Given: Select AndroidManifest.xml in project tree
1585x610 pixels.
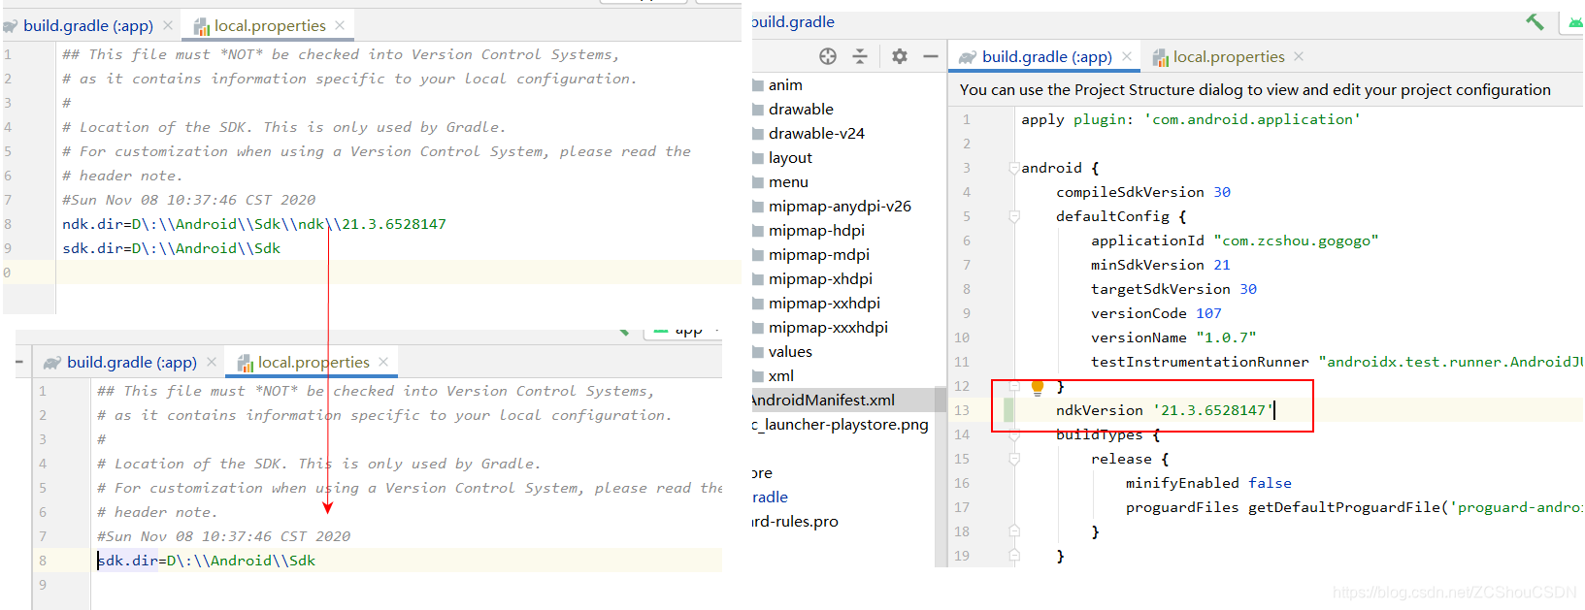Looking at the screenshot, I should pos(823,400).
